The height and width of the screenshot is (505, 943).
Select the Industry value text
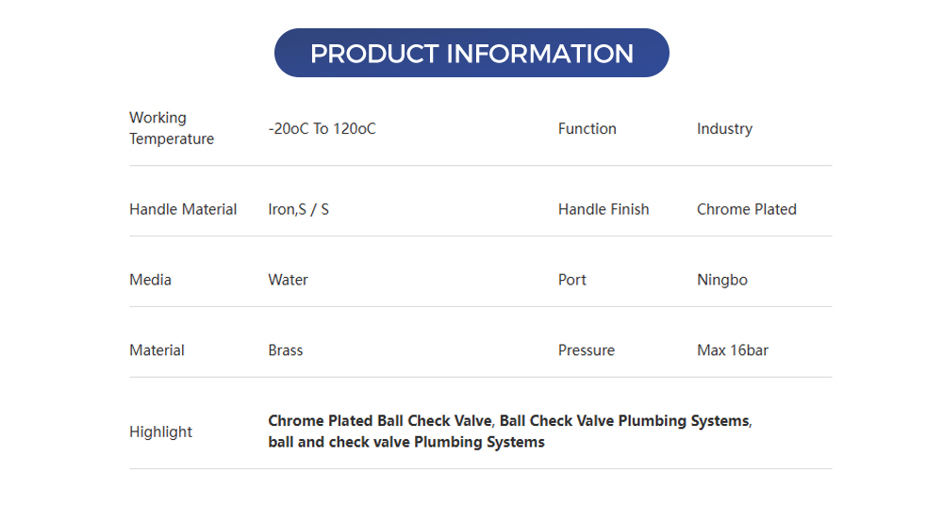pos(724,129)
